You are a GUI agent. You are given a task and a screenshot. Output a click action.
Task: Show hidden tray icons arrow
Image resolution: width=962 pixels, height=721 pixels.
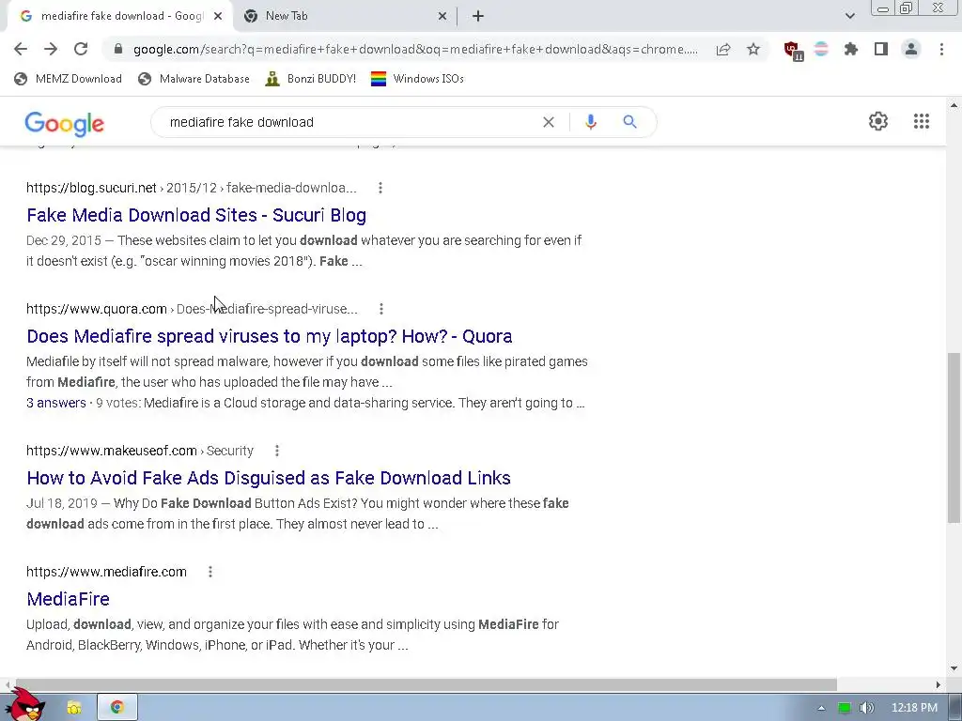pos(821,708)
